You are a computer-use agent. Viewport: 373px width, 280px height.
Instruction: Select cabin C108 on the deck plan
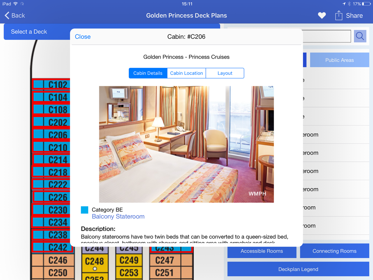point(51,110)
